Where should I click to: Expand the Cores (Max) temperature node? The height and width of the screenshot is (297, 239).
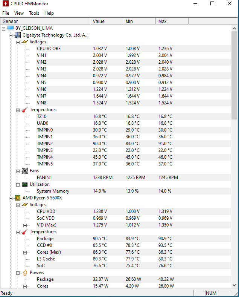pos(25,253)
